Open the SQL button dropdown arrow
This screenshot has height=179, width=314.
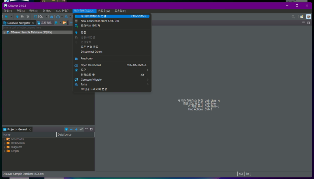point(46,17)
